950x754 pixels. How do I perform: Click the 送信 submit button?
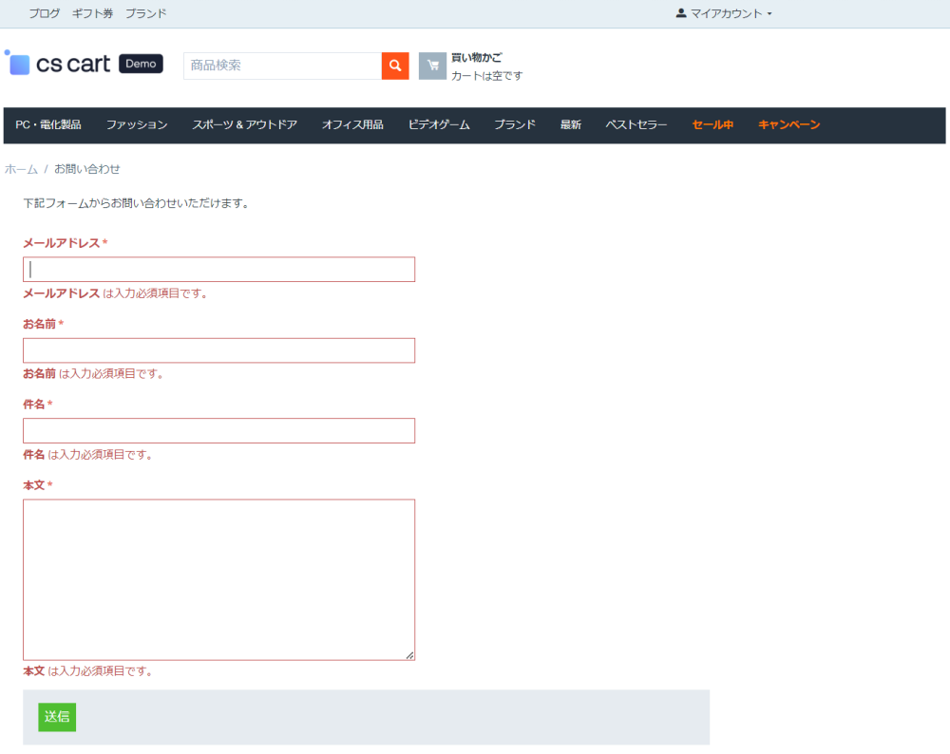coord(57,717)
